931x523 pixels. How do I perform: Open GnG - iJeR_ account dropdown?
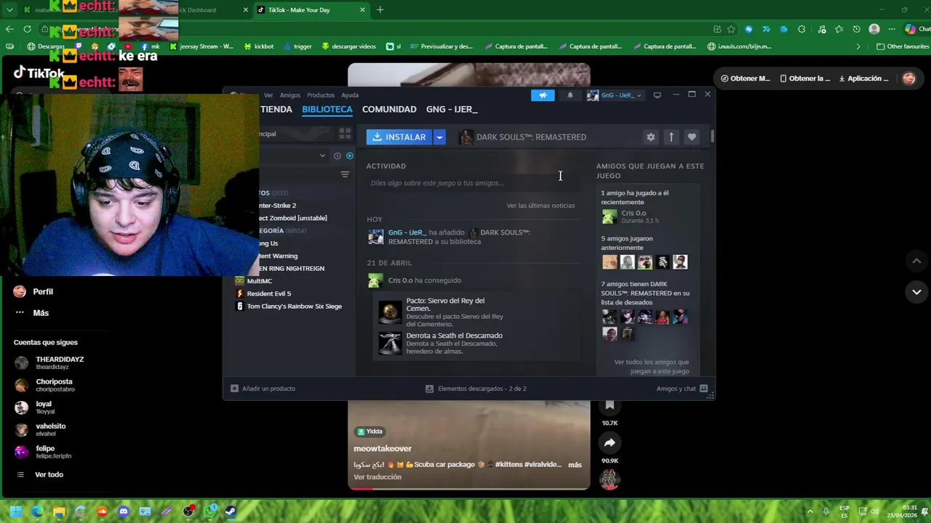(x=615, y=95)
